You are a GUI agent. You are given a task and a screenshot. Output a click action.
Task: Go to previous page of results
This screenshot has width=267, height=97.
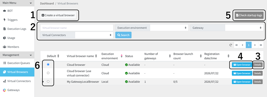tap(242, 45)
